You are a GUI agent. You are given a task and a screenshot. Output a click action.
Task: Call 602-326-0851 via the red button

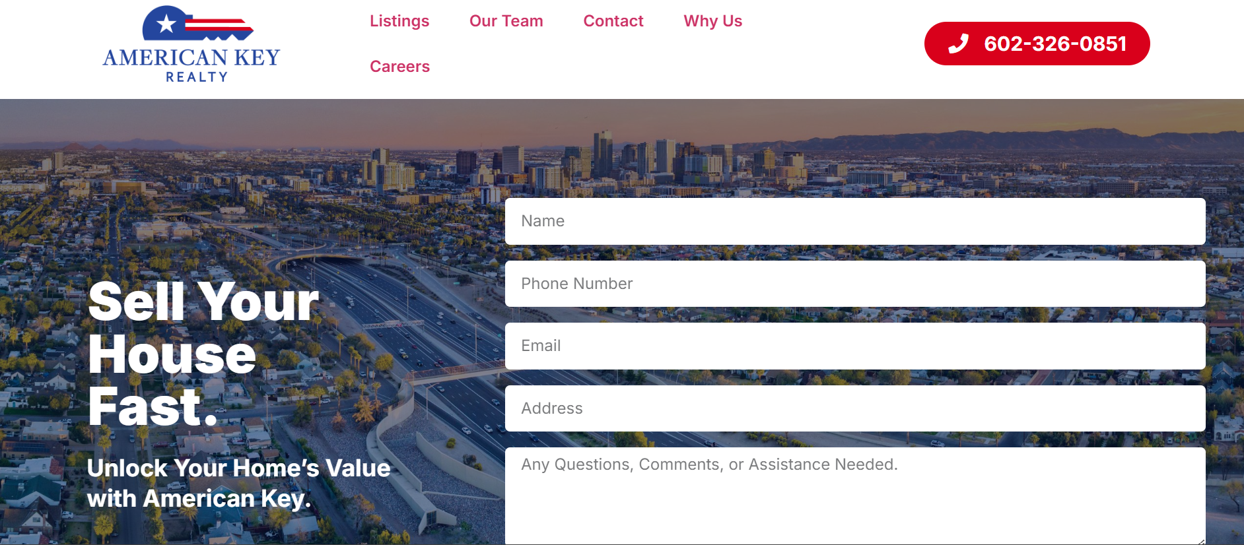click(1037, 44)
